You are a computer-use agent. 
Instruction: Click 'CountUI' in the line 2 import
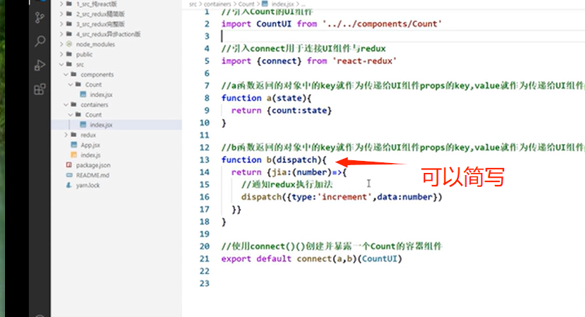click(x=274, y=24)
